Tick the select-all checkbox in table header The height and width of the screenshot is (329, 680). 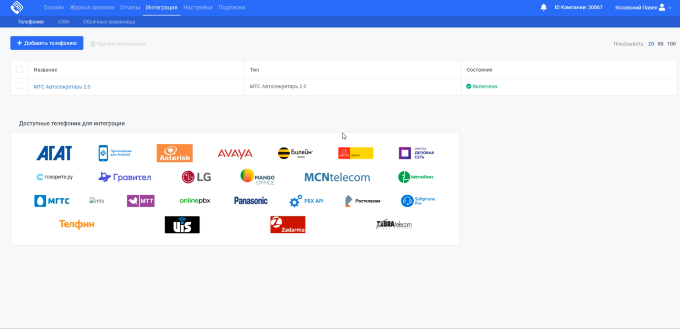pyautogui.click(x=19, y=69)
